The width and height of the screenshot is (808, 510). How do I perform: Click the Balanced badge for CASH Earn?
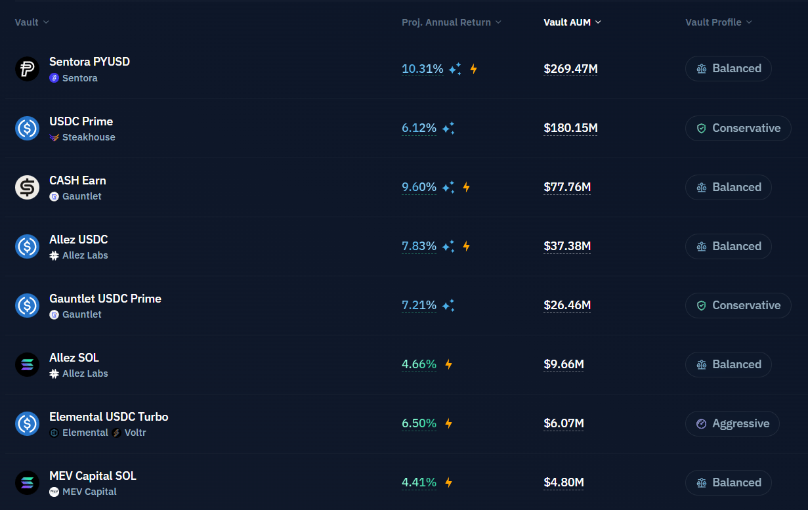[728, 187]
